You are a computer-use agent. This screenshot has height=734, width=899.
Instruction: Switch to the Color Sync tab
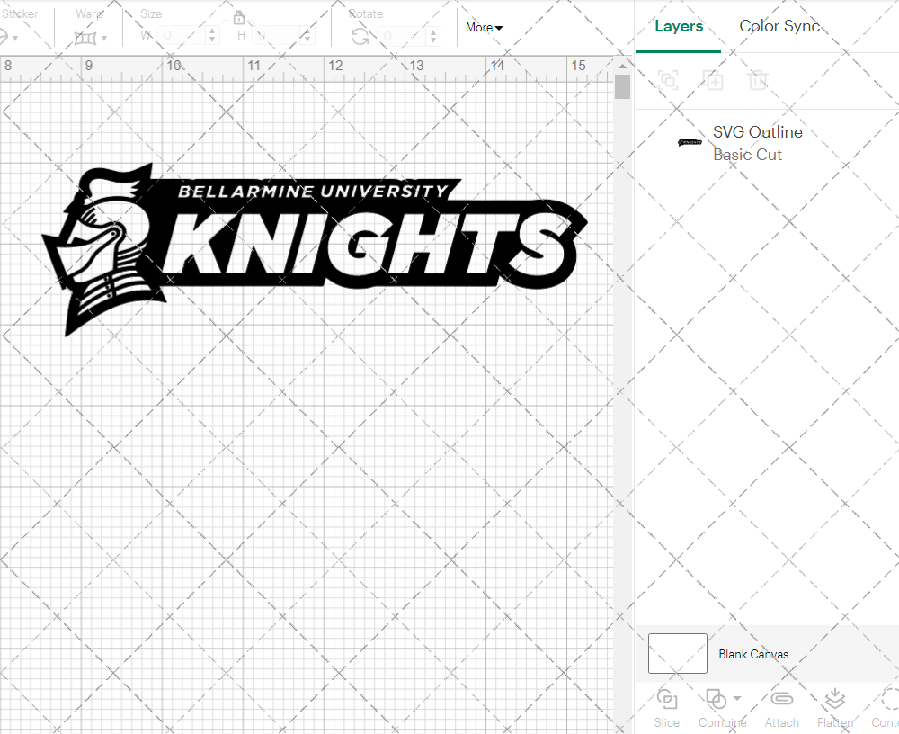point(779,26)
